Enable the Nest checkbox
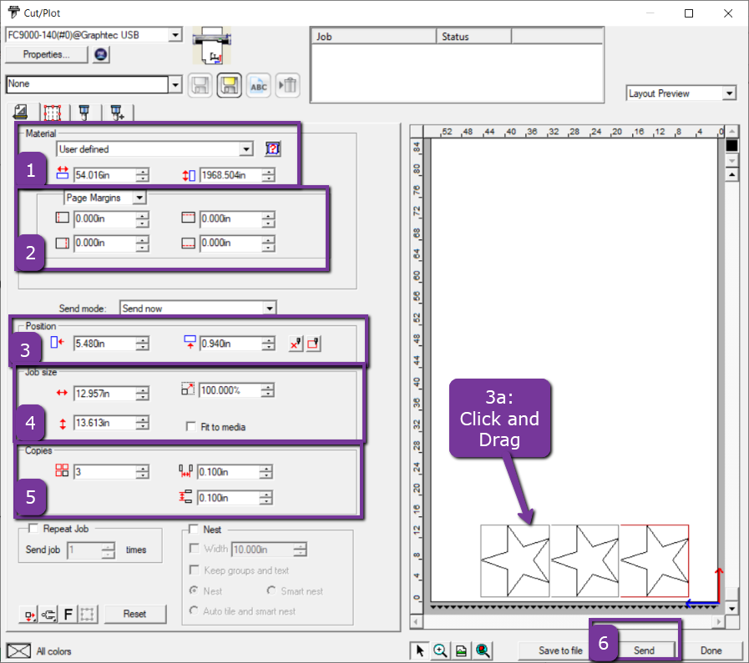749x663 pixels. point(194,529)
